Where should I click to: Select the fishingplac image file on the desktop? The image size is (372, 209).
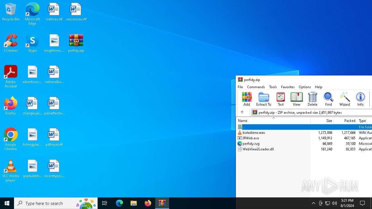pos(32,137)
